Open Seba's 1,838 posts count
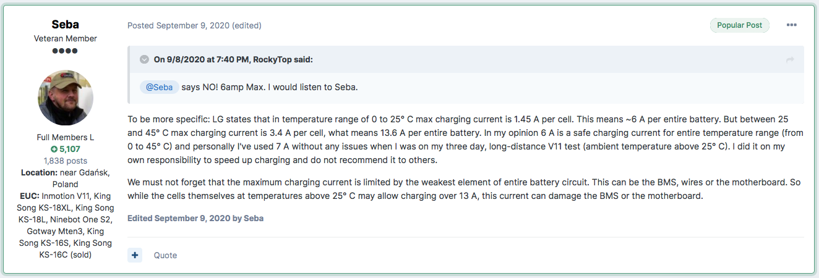The image size is (819, 278). point(66,161)
